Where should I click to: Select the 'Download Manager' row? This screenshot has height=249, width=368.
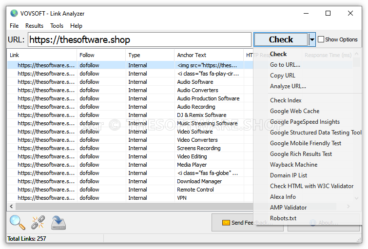[x=130, y=181]
